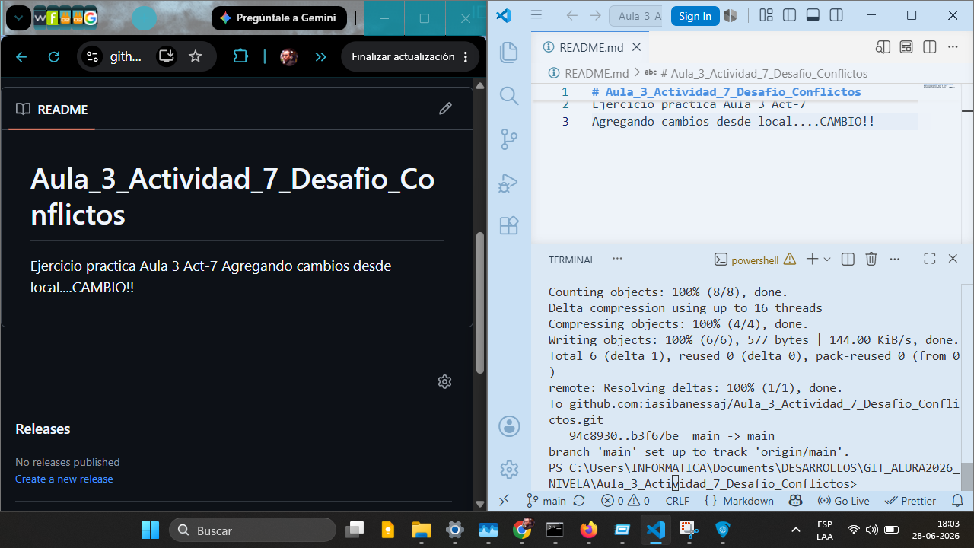Image resolution: width=974 pixels, height=548 pixels.
Task: Toggle the primary side bar visibility
Action: point(789,15)
